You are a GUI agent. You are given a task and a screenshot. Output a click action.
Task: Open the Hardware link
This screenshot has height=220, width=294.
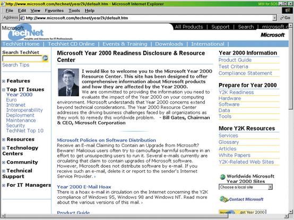click(230, 98)
